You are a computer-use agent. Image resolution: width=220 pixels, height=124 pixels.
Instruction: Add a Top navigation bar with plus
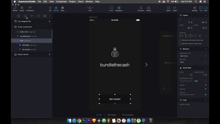click(x=49, y=21)
